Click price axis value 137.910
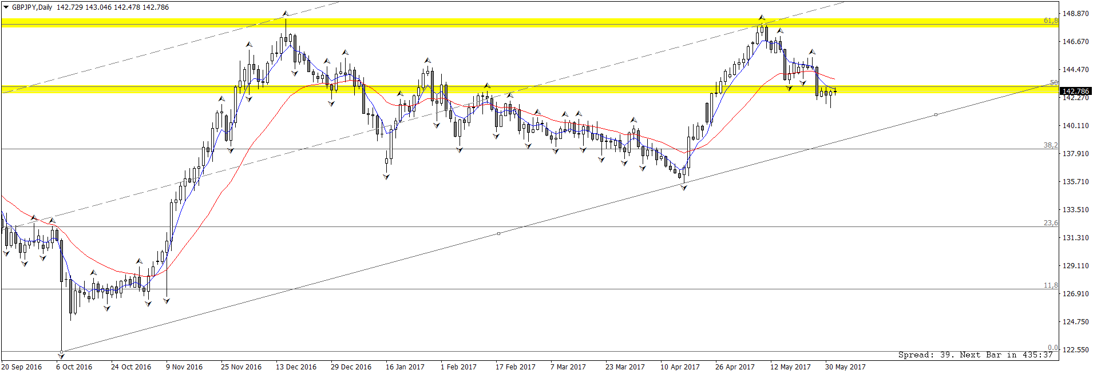The height and width of the screenshot is (374, 1093). pos(1076,154)
